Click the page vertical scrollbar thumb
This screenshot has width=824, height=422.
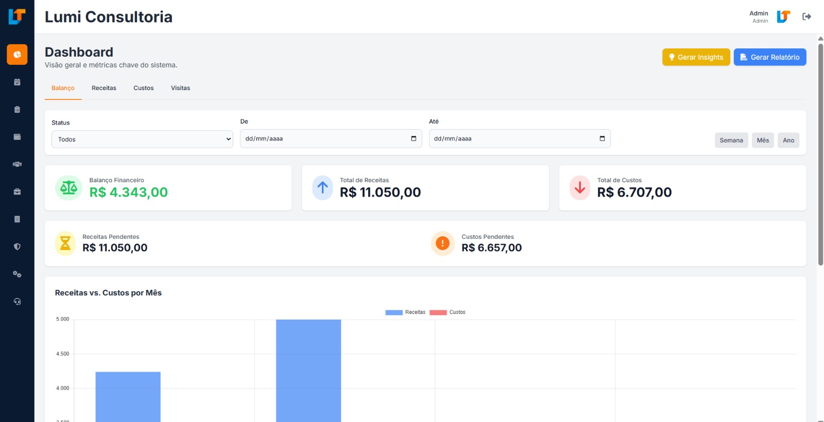(x=820, y=154)
